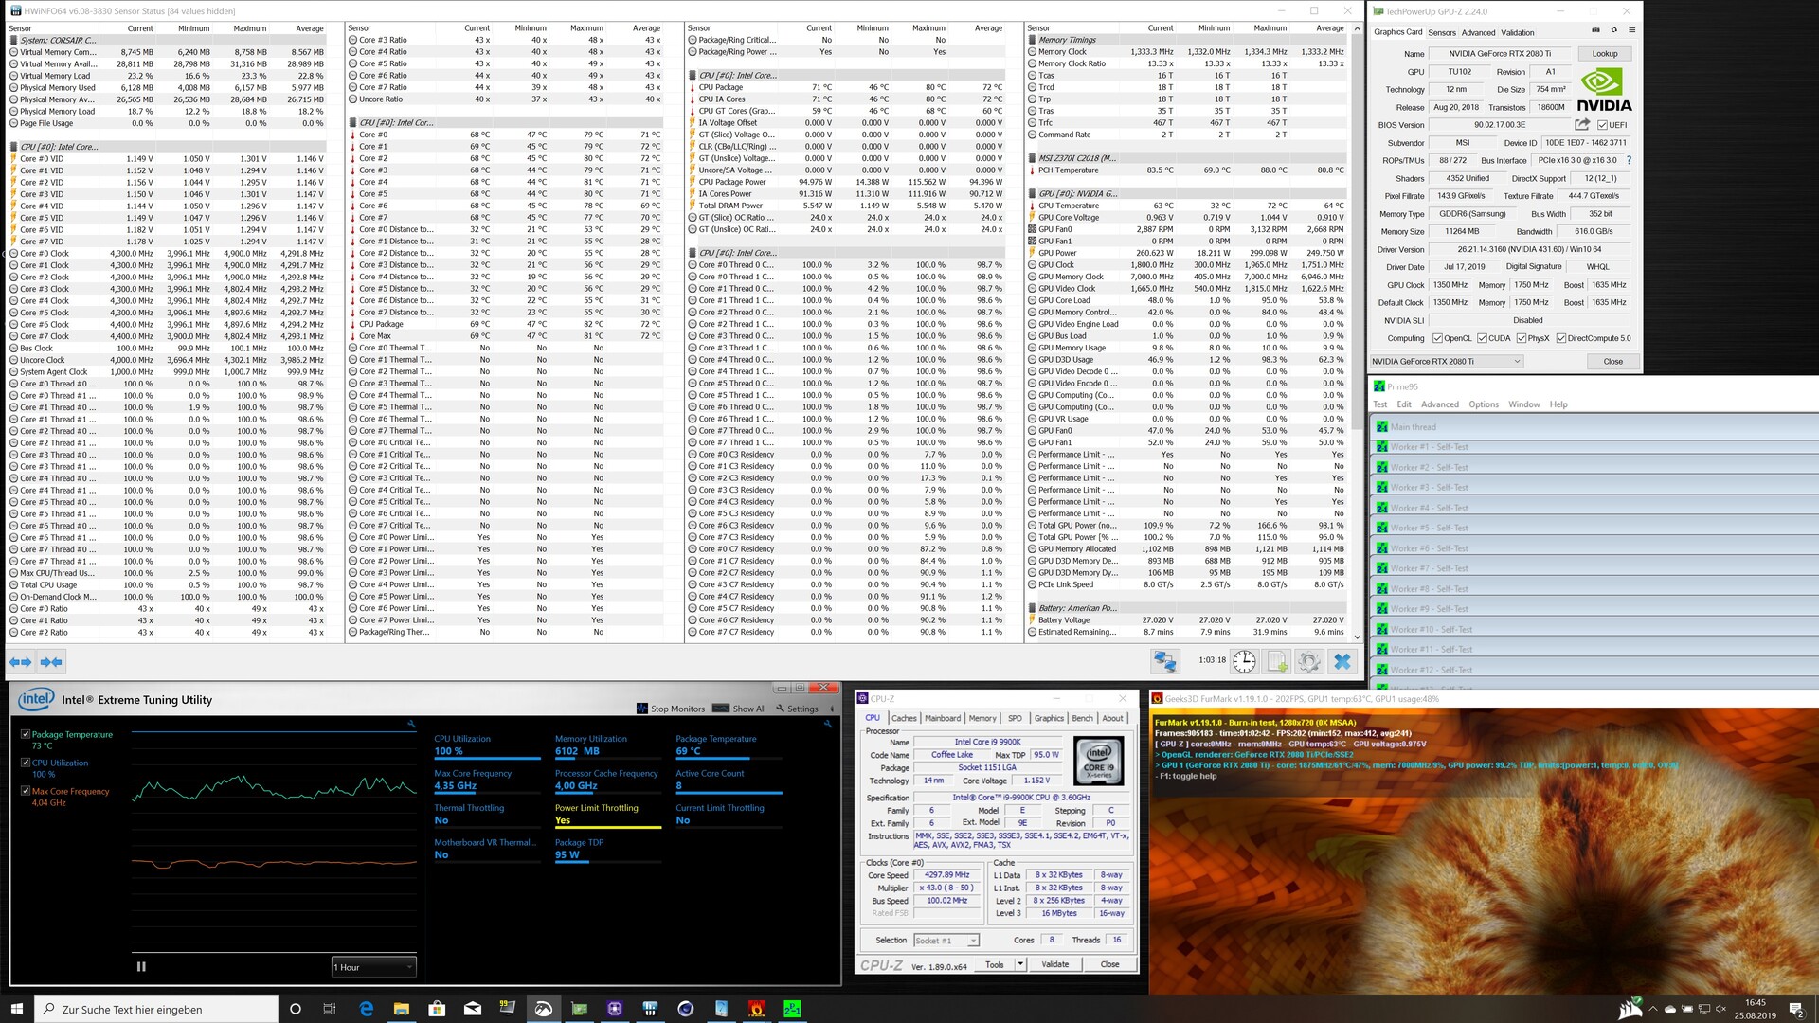Reset HWiNFO sensor clock timer icon

point(1244,662)
